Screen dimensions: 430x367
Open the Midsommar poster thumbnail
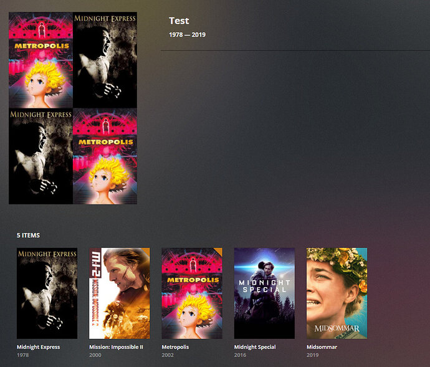337,293
